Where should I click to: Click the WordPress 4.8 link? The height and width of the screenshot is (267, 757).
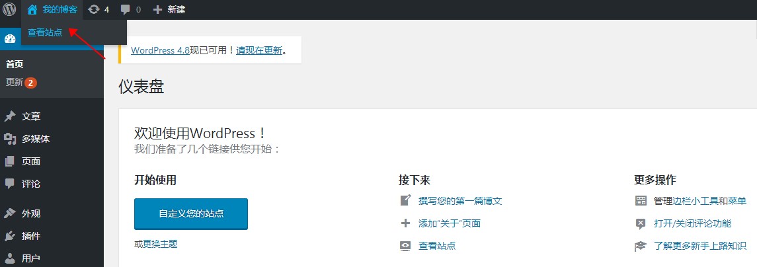point(160,50)
